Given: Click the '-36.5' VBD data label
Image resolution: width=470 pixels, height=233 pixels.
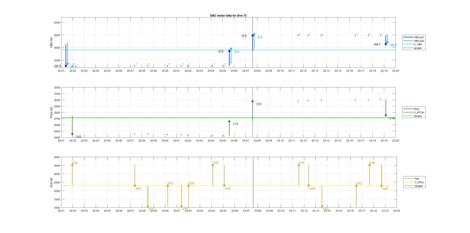Looking at the screenshot, I should (393, 45).
